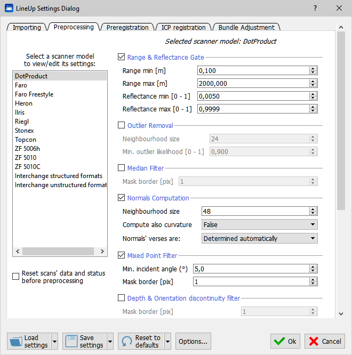Open the Options... button
The image size is (352, 355).
pos(193,341)
